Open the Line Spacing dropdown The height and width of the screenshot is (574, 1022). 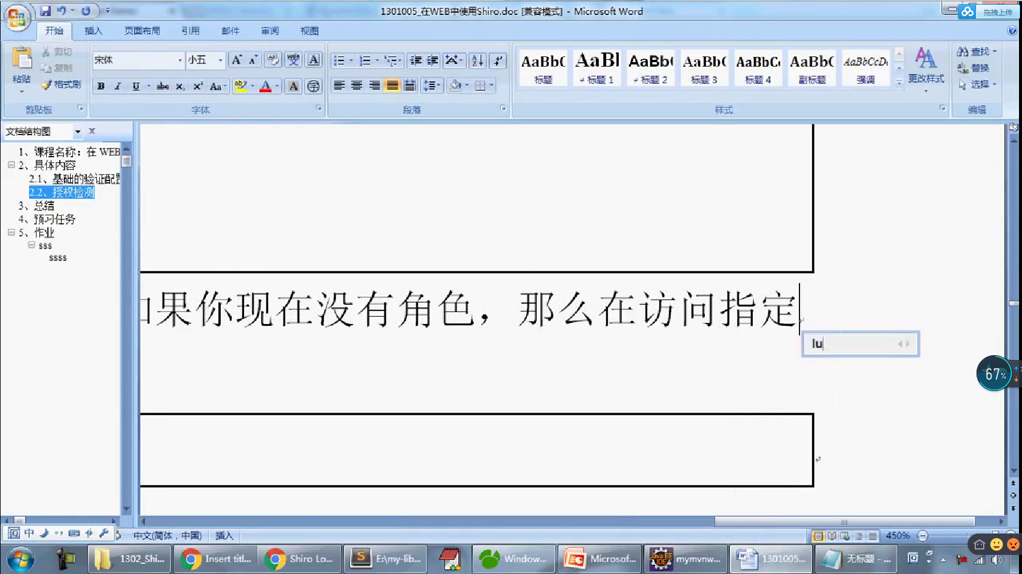click(x=431, y=86)
